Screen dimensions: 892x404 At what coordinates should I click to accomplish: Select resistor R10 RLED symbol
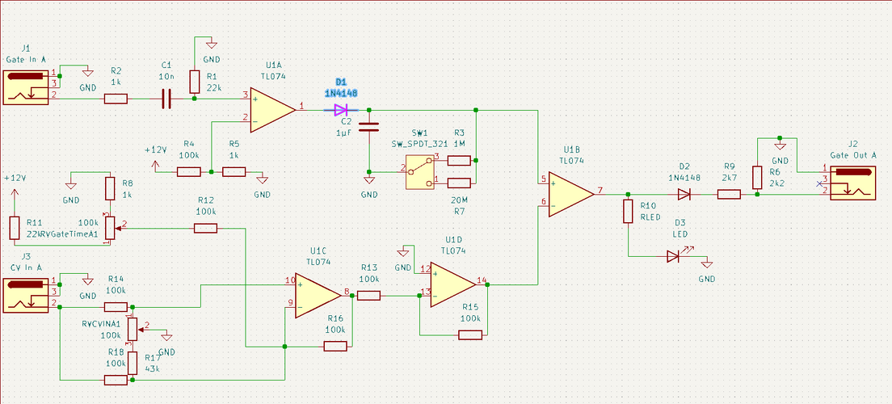click(x=628, y=211)
